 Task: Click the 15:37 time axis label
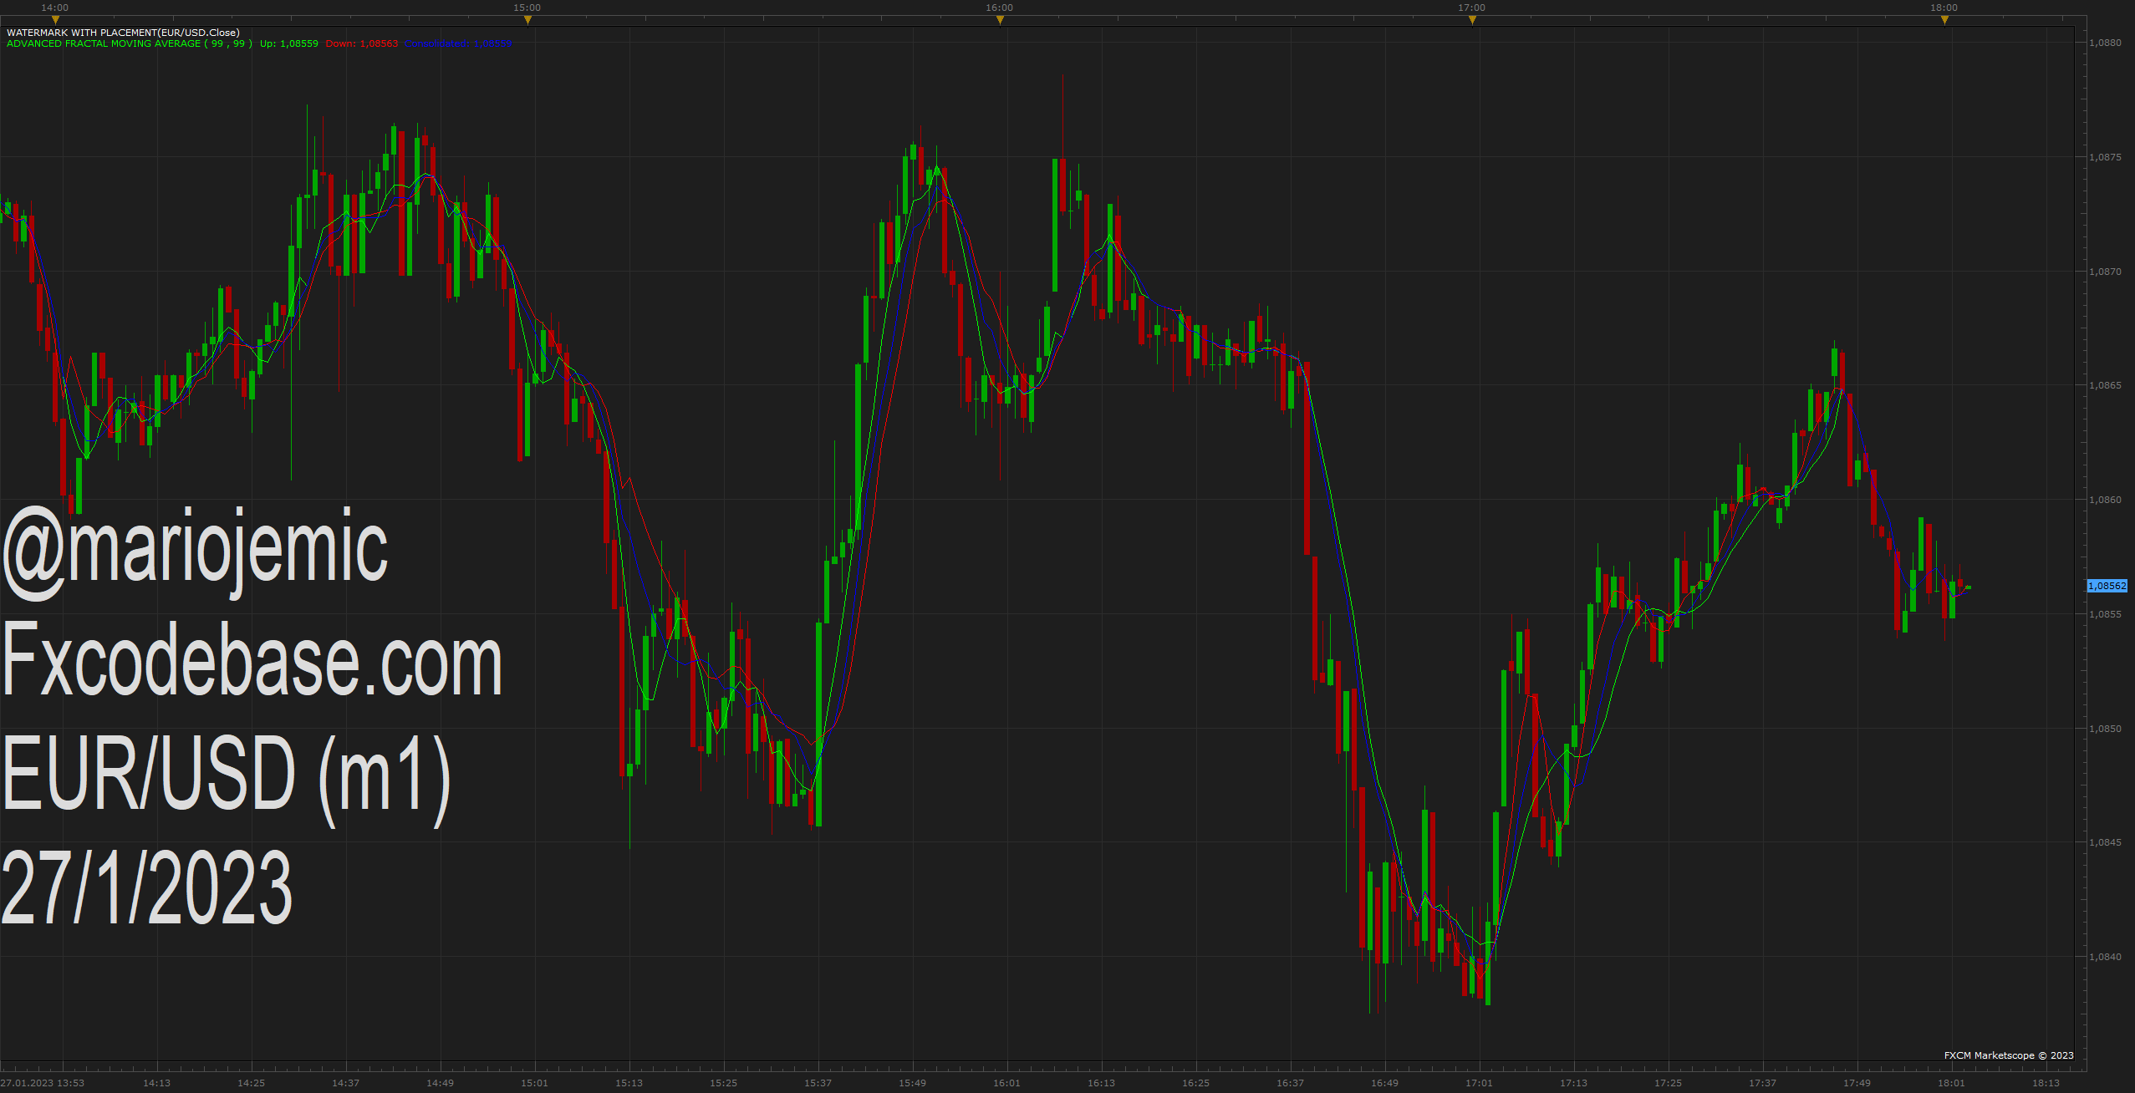[x=818, y=1083]
